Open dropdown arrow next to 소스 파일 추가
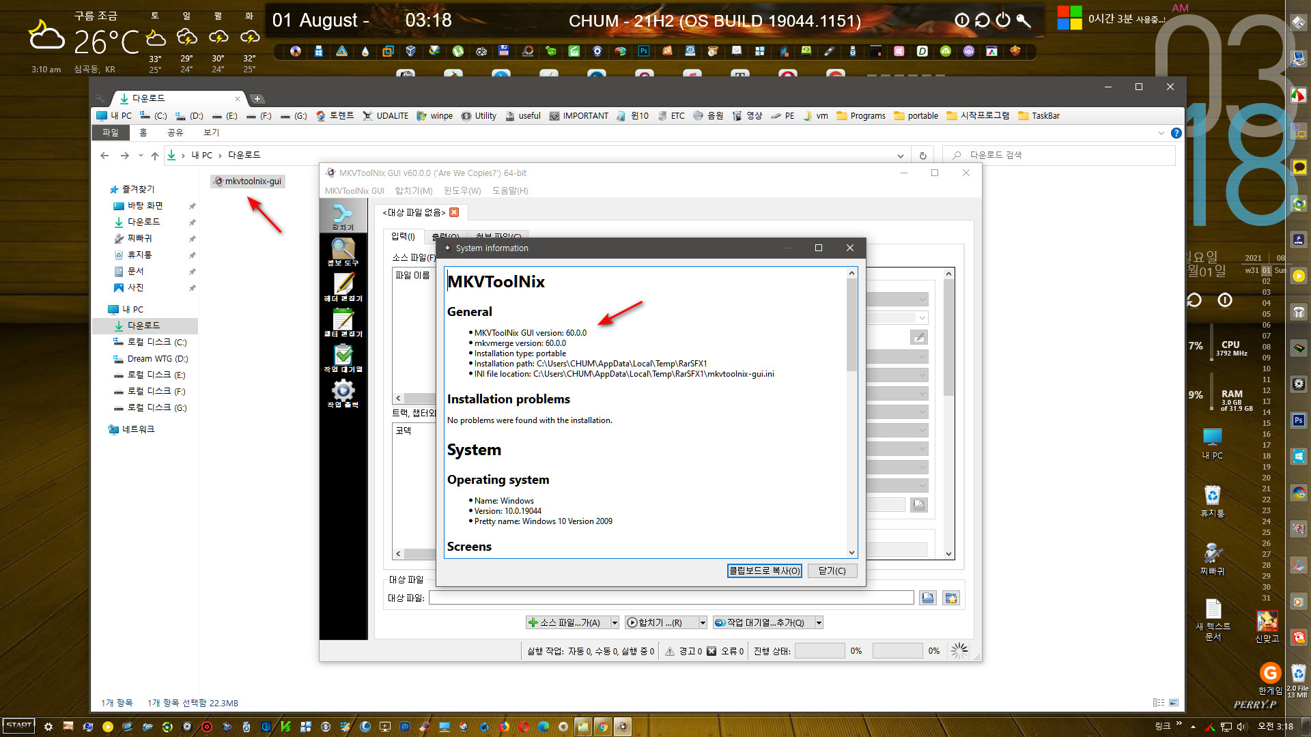Viewport: 1311px width, 737px height. click(x=615, y=622)
